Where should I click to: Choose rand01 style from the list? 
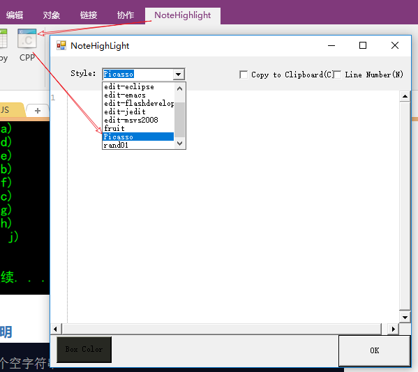(138, 145)
